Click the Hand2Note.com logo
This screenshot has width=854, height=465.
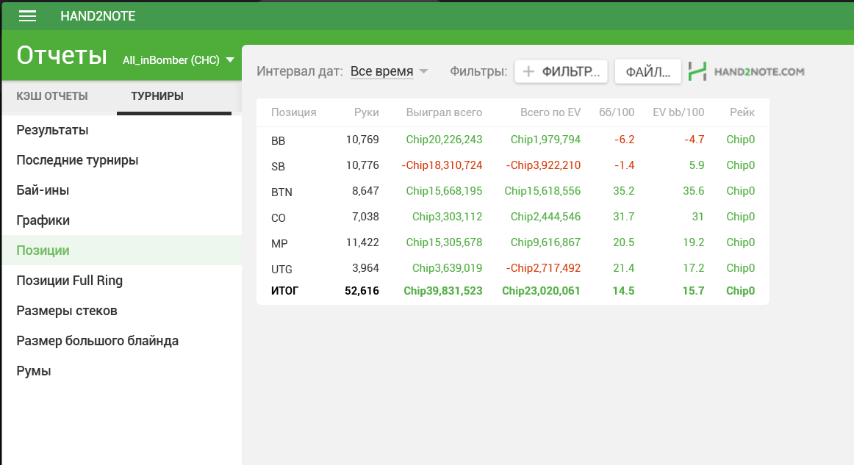(x=747, y=71)
